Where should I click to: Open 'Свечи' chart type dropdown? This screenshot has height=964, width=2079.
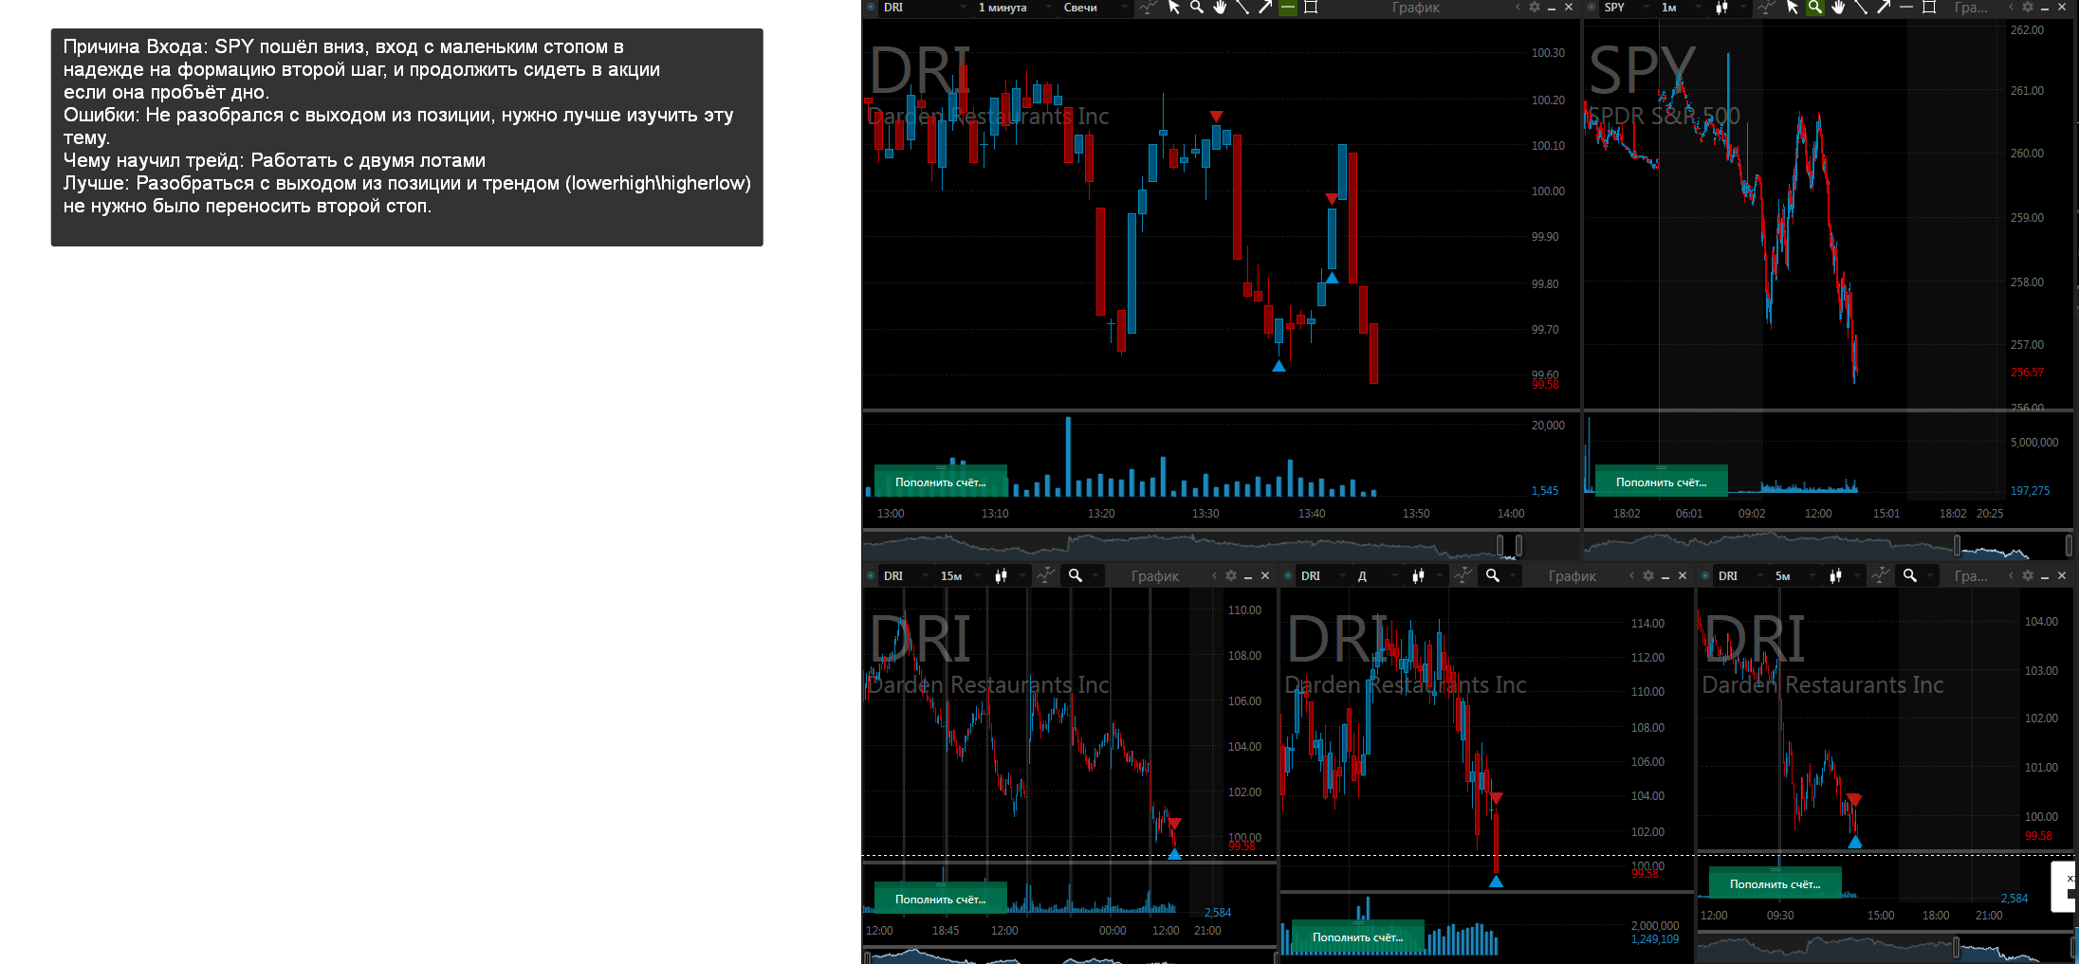(1095, 8)
